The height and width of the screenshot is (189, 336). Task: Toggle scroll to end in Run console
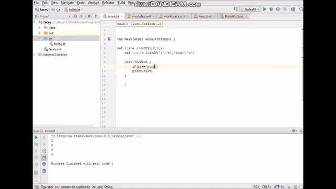(44, 157)
